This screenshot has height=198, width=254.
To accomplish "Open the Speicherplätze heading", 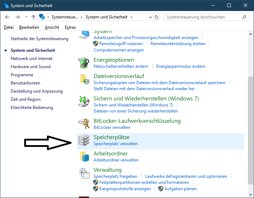I will 111,137.
